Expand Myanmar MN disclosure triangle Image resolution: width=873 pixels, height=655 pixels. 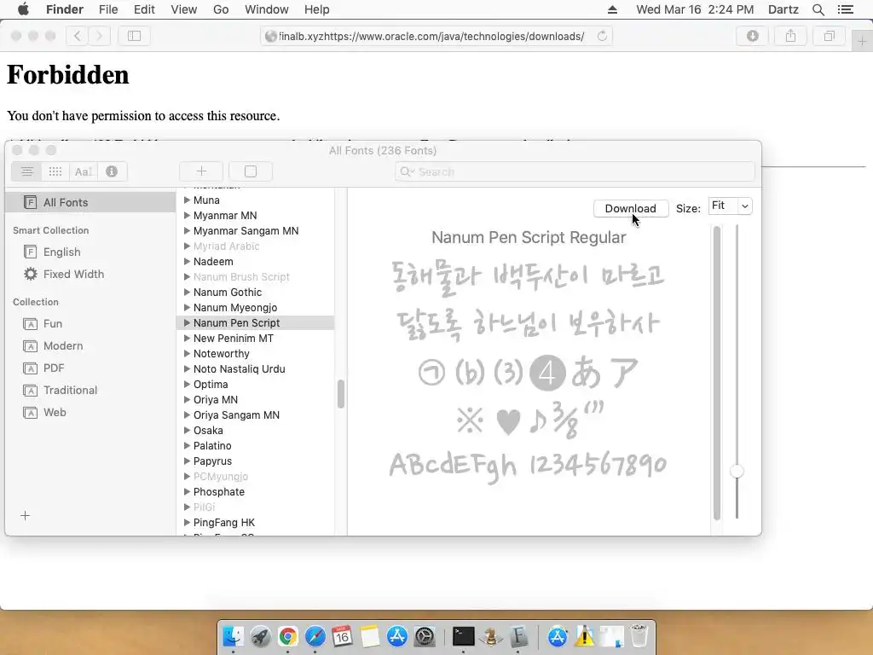click(x=187, y=215)
